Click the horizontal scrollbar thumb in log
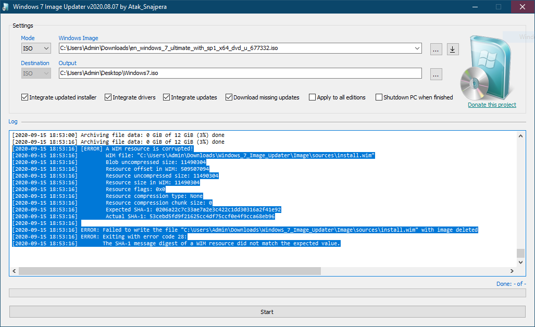 coord(170,271)
